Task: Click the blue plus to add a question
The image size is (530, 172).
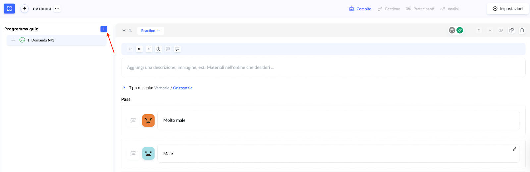Action: 104,29
